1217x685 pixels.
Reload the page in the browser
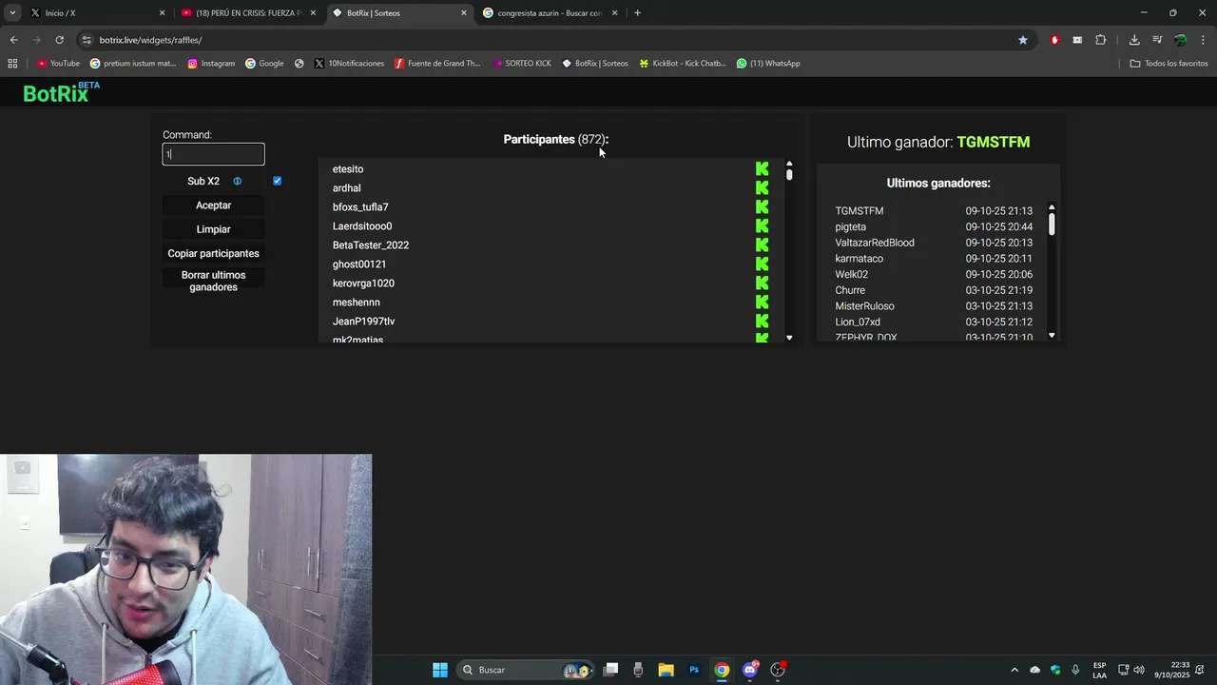tap(59, 40)
